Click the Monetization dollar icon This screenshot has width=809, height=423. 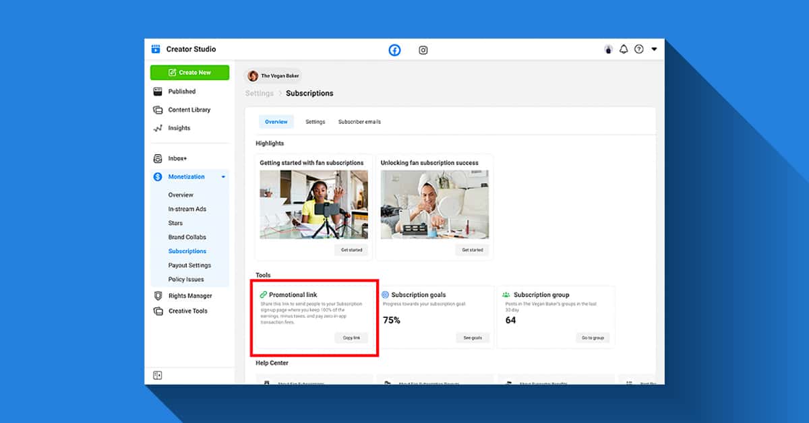click(158, 176)
